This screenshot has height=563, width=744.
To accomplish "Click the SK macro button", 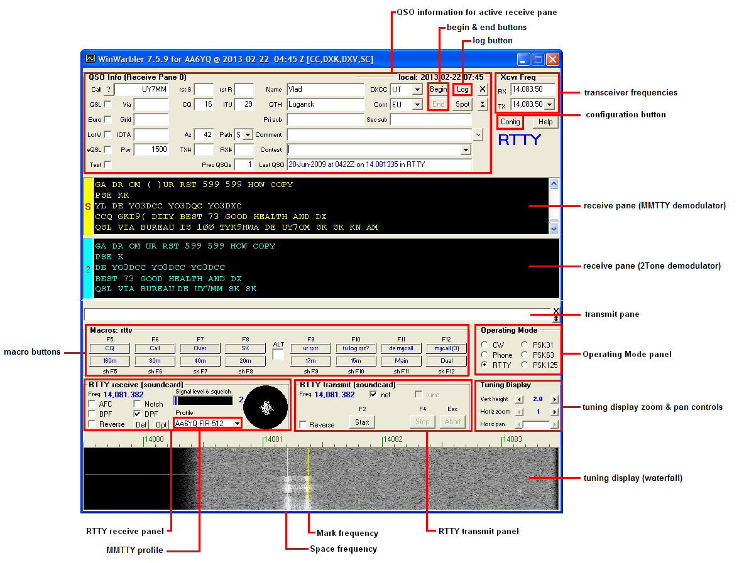I will (x=245, y=348).
